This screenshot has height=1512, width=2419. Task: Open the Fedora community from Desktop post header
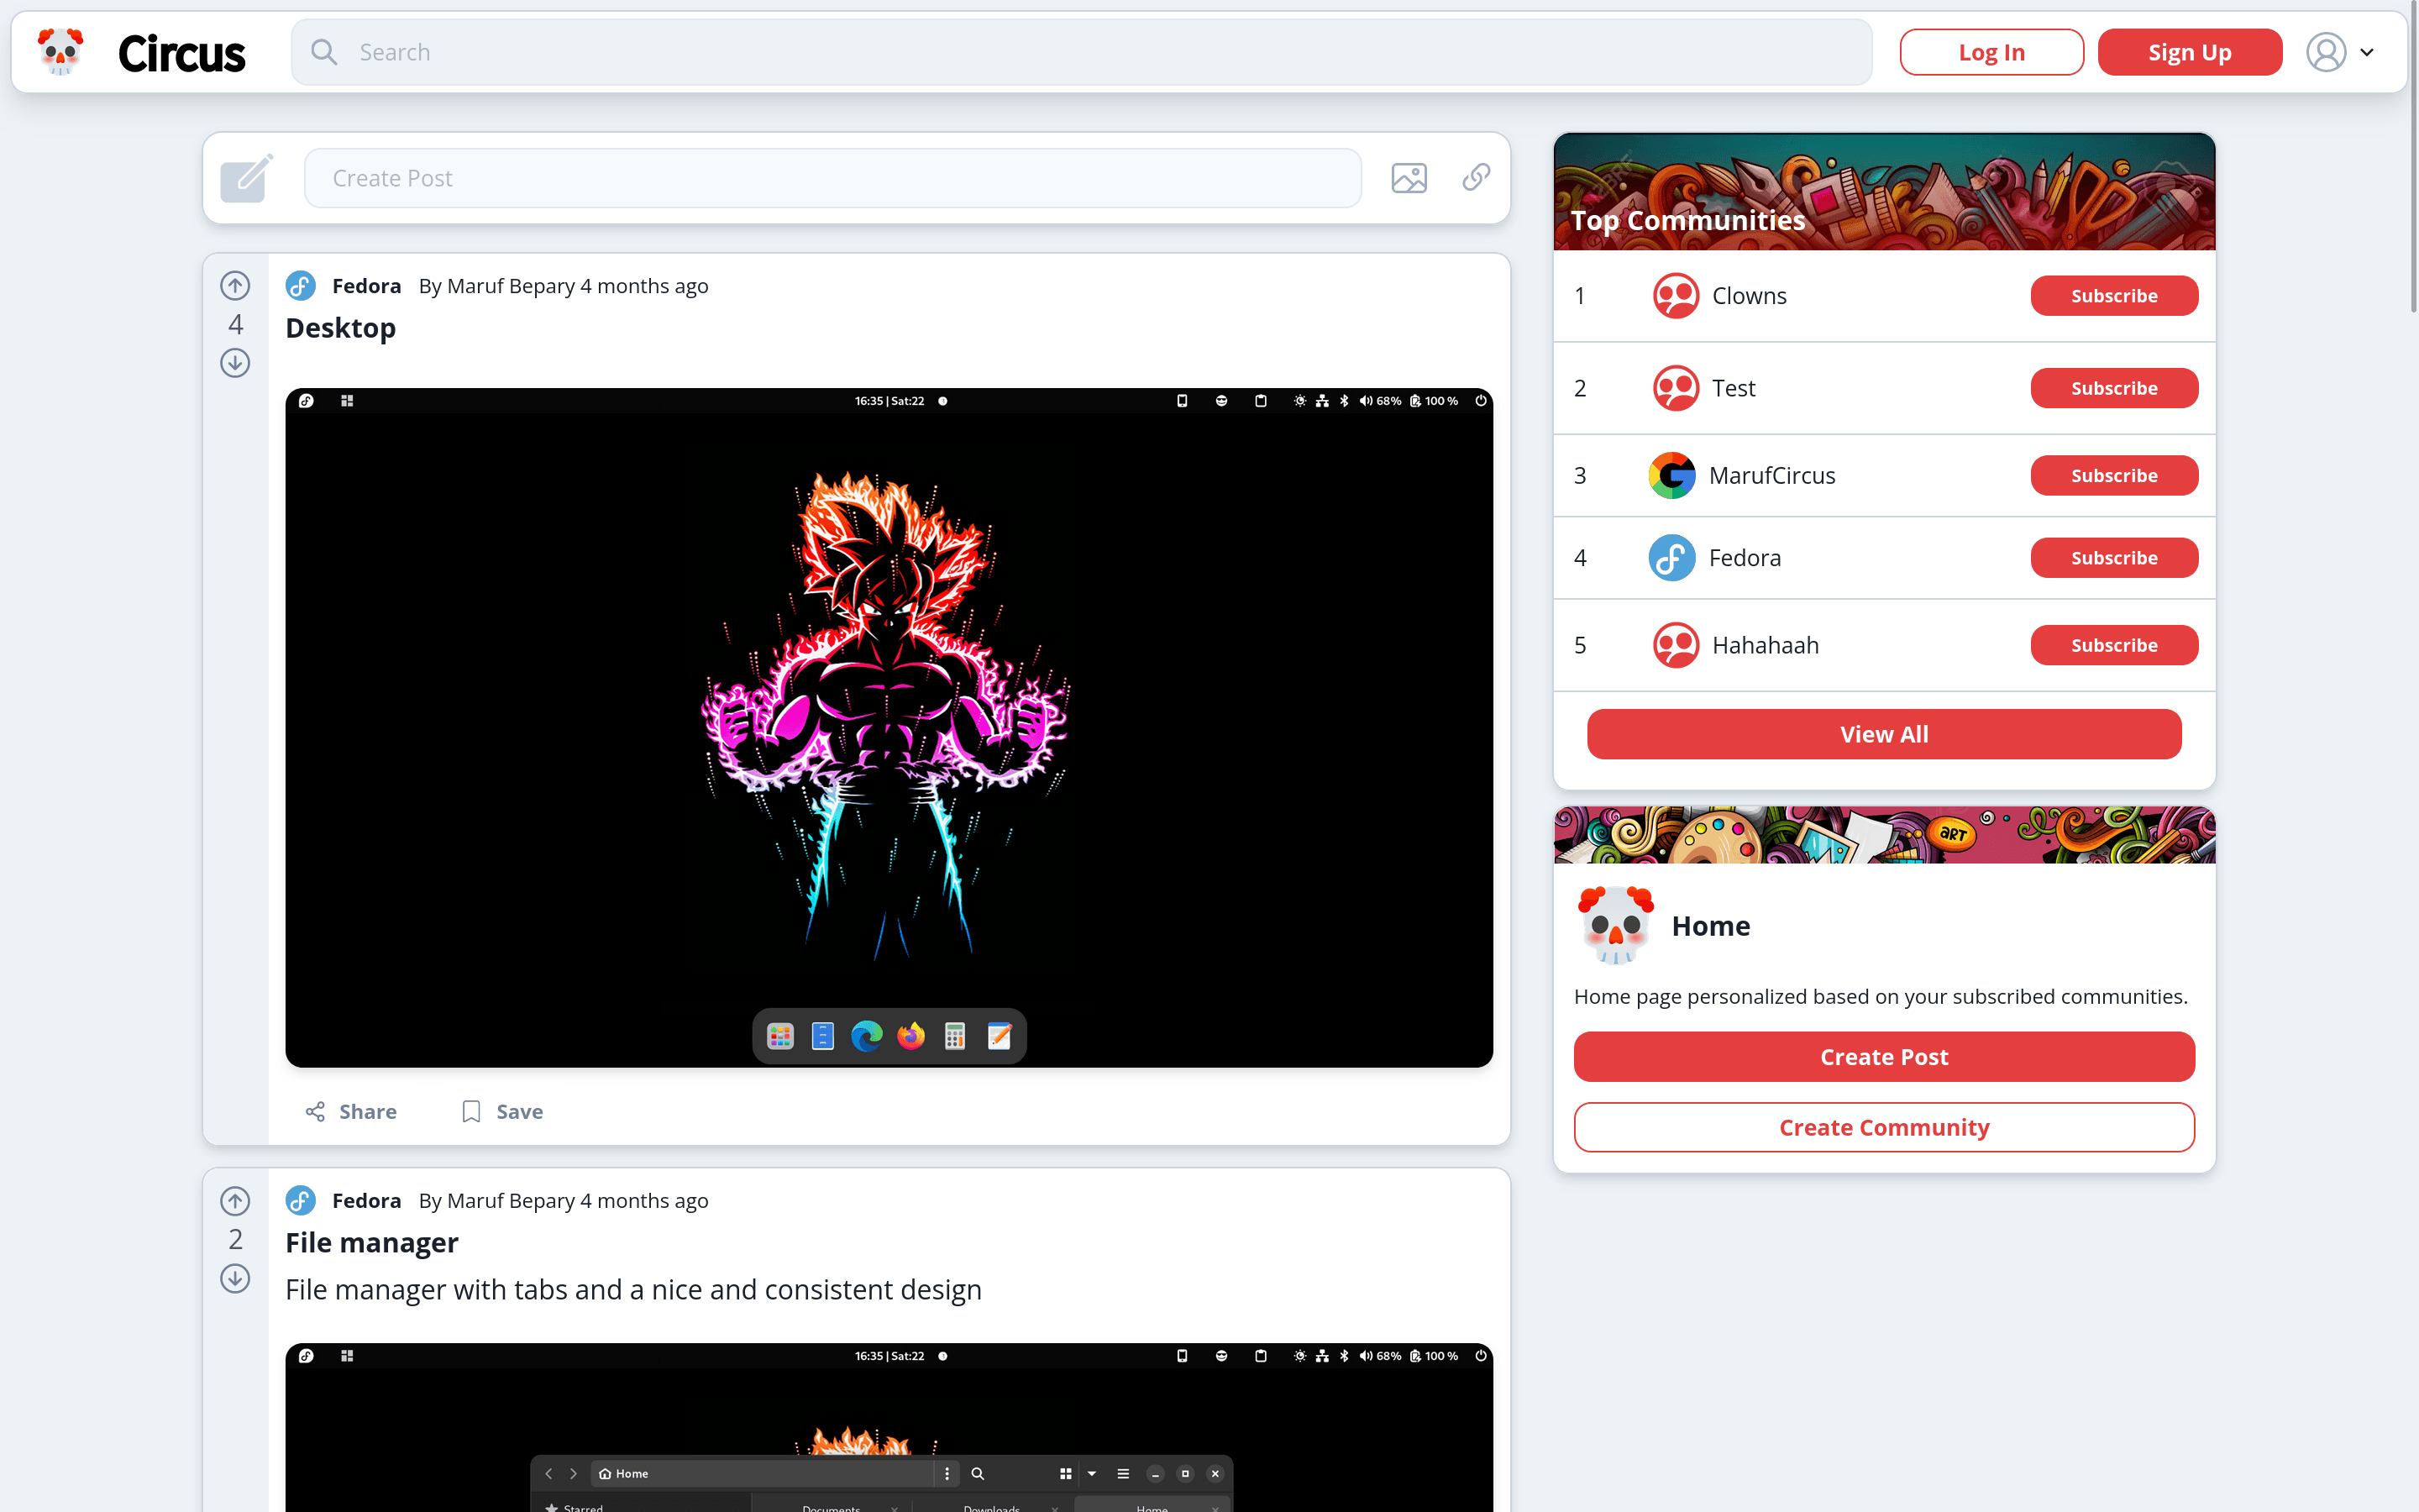[x=366, y=286]
